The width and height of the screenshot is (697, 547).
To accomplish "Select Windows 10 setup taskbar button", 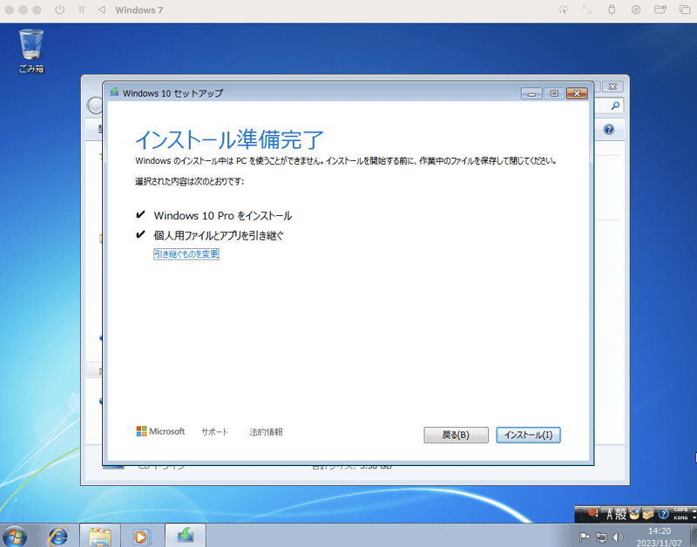I will click(186, 536).
